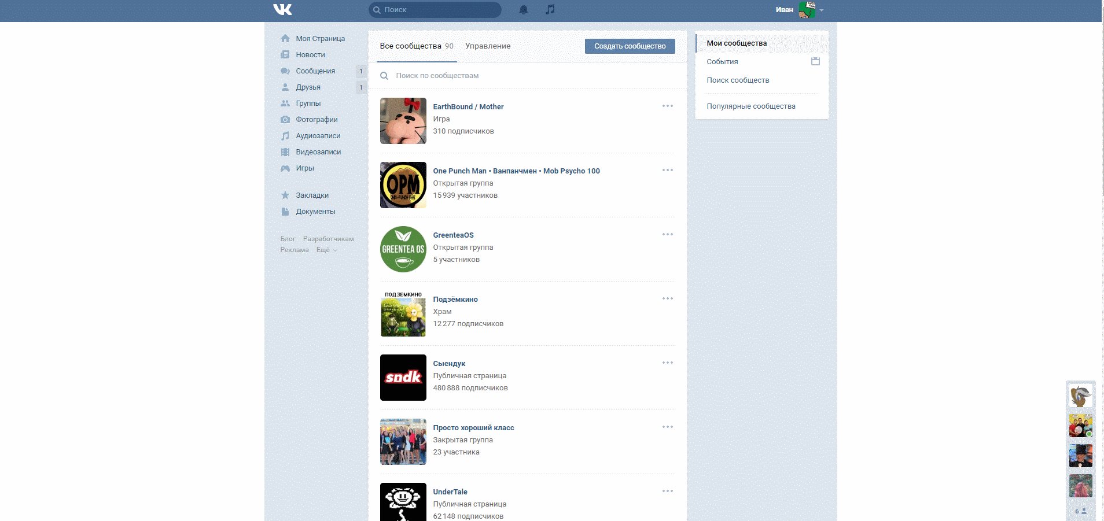
Task: Click the film icon beside Видеозаписи
Action: (285, 152)
